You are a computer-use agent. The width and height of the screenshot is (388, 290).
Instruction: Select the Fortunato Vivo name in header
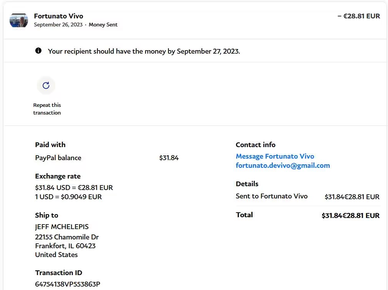coord(58,16)
